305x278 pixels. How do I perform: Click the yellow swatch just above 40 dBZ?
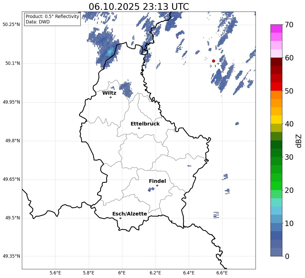[276, 120]
